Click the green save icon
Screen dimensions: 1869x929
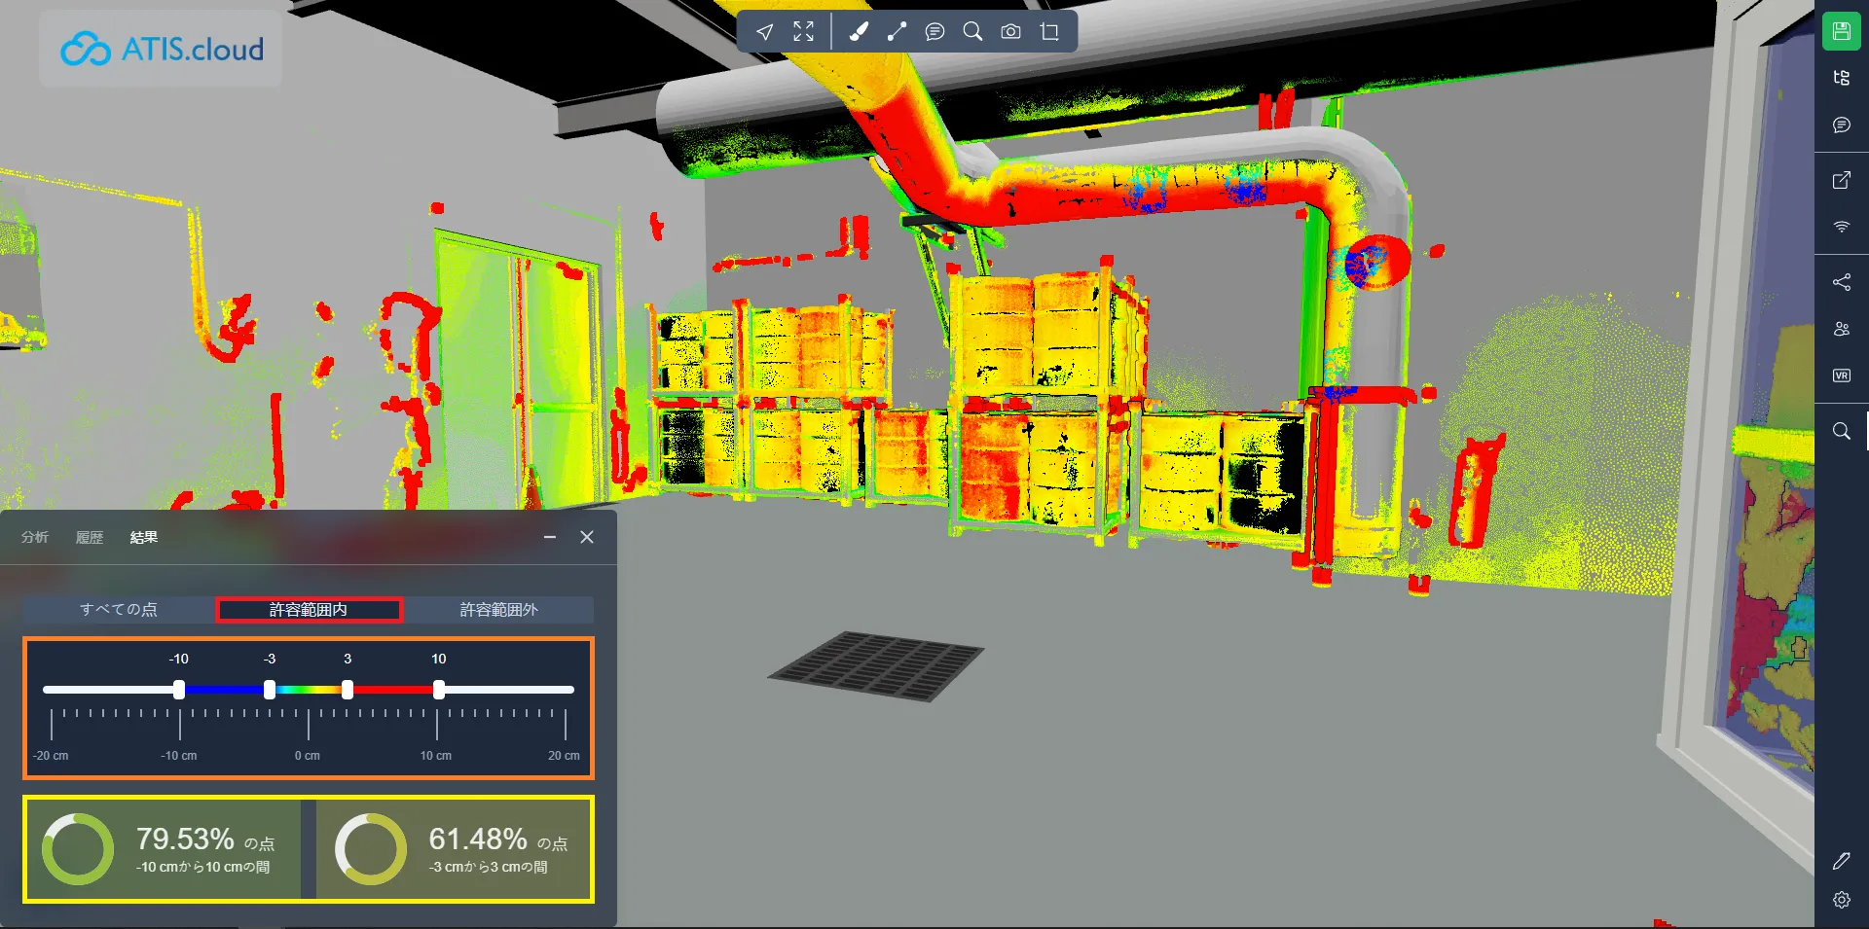(1841, 31)
